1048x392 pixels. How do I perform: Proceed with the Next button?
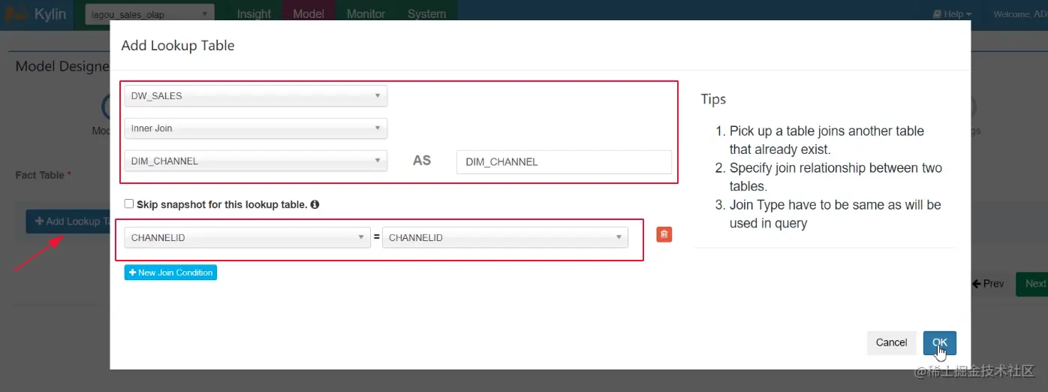pos(1032,284)
